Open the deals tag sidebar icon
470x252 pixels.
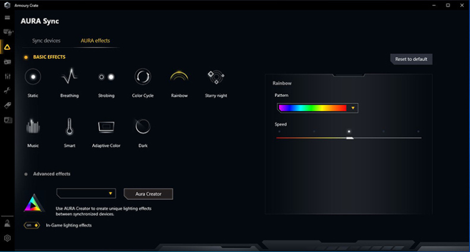pos(8,105)
